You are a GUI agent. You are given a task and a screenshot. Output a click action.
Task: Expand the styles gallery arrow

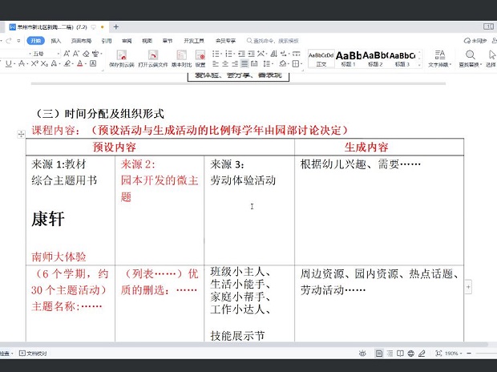coord(420,65)
